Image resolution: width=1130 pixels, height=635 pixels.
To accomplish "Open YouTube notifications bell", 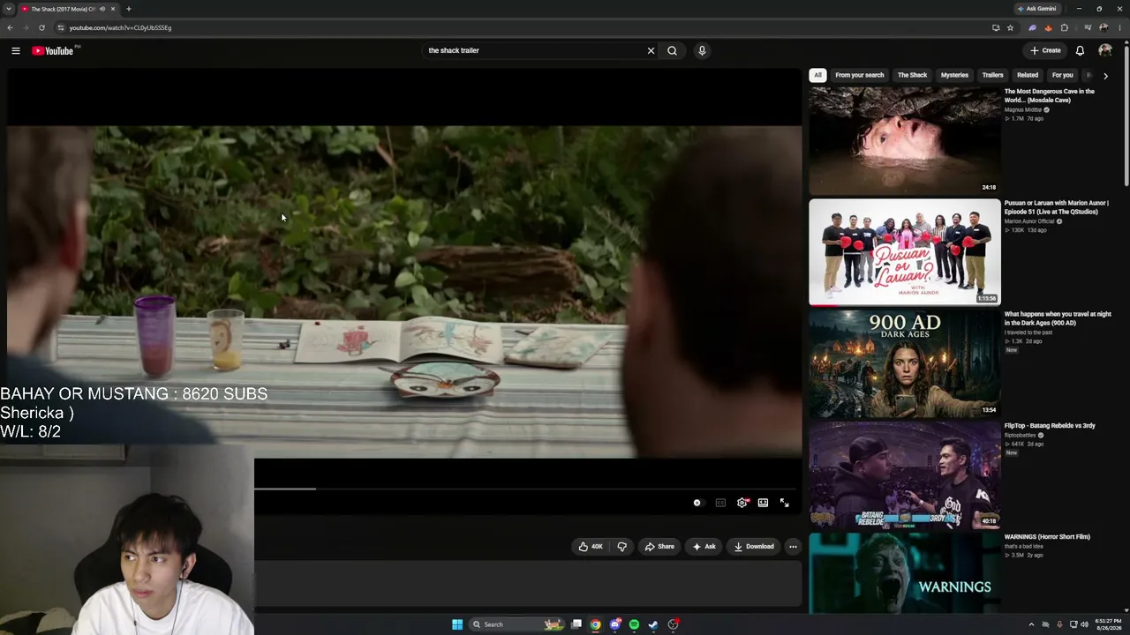I will (x=1080, y=50).
